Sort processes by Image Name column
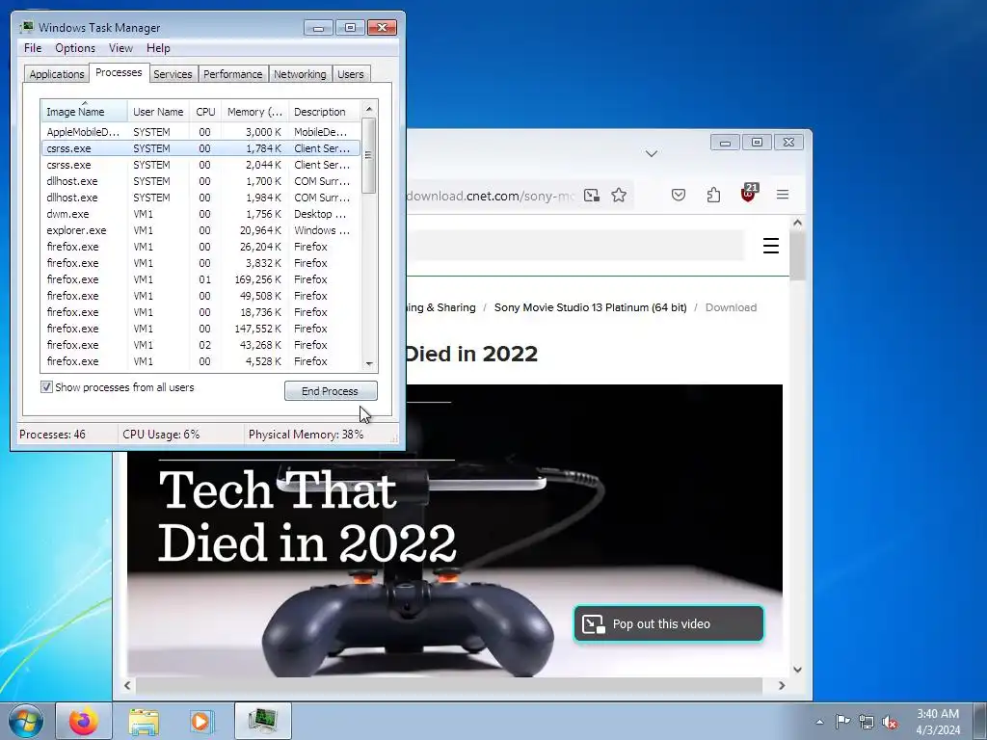This screenshot has height=740, width=987. pos(85,112)
